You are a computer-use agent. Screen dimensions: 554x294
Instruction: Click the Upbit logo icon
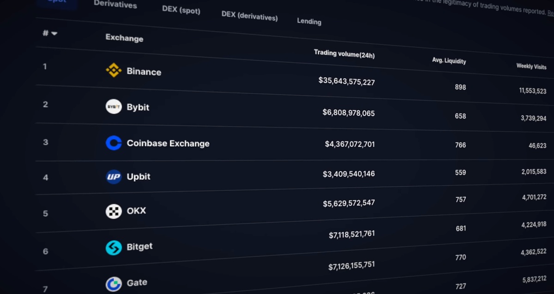pyautogui.click(x=114, y=176)
